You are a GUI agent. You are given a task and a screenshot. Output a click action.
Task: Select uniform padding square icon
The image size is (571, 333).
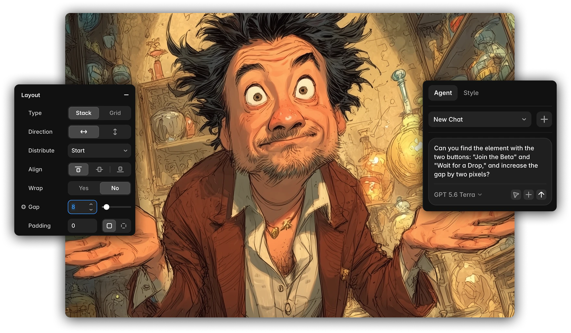point(109,226)
